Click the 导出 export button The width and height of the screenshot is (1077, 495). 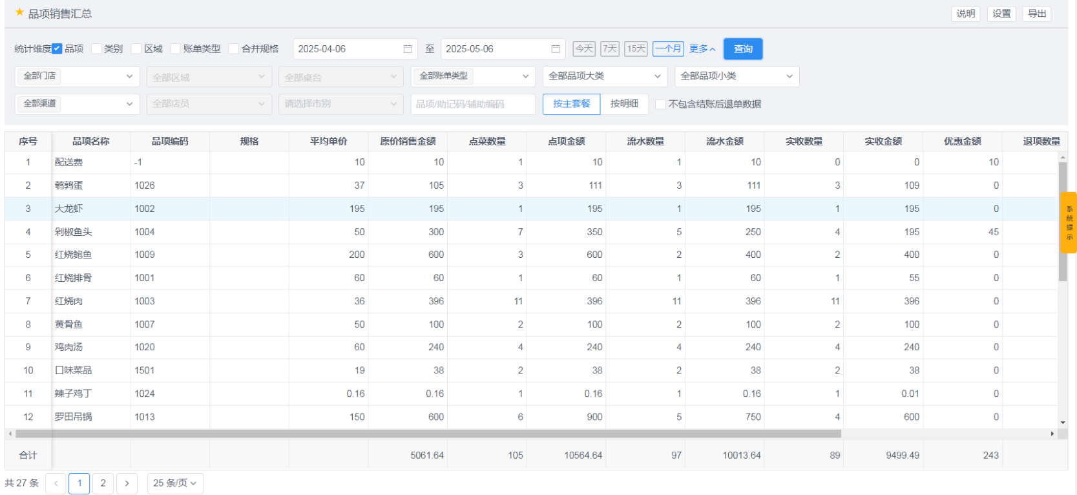(x=1037, y=14)
